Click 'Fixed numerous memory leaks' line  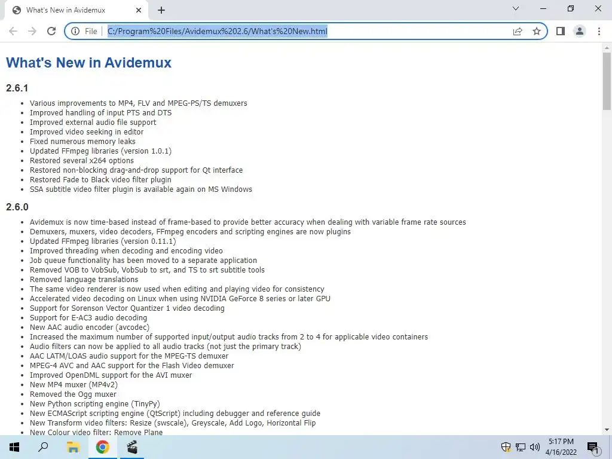tap(82, 141)
